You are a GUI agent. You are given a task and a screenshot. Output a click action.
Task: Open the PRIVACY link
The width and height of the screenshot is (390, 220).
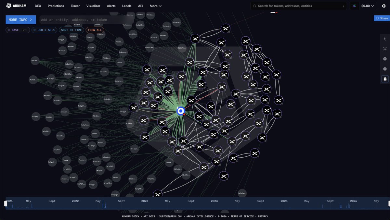pyautogui.click(x=263, y=216)
